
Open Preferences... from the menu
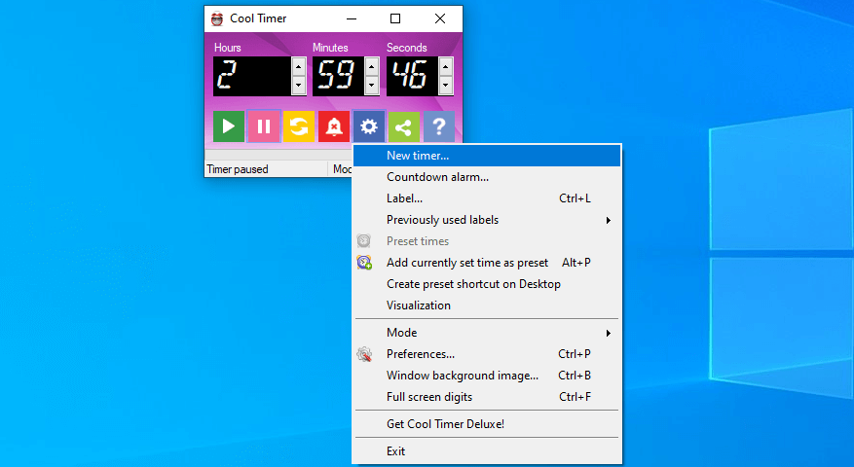click(x=487, y=354)
